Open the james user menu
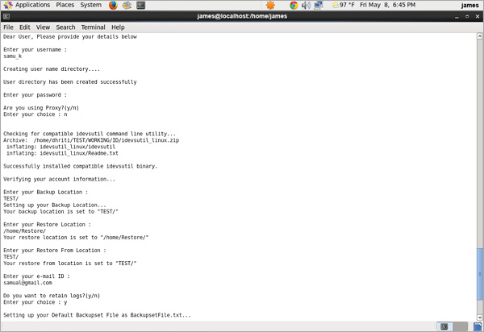This screenshot has width=484, height=332. pyautogui.click(x=469, y=6)
